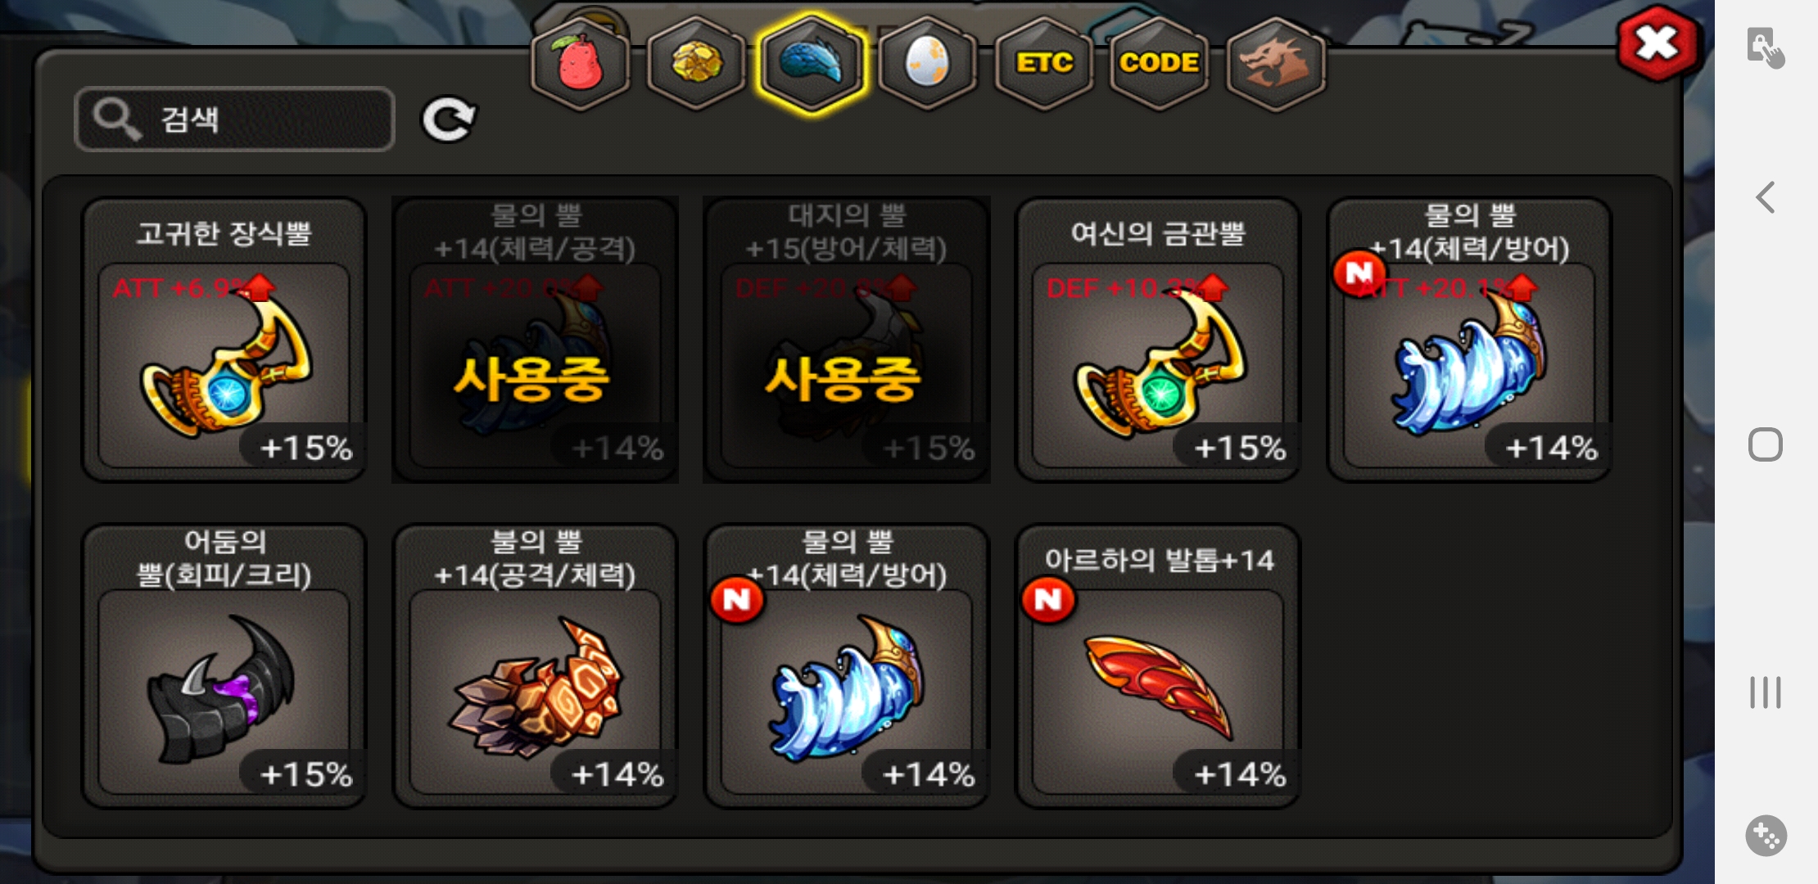Select the 어둠의 뿔(회피/크리) dark horn
This screenshot has width=1818, height=884.
point(224,666)
